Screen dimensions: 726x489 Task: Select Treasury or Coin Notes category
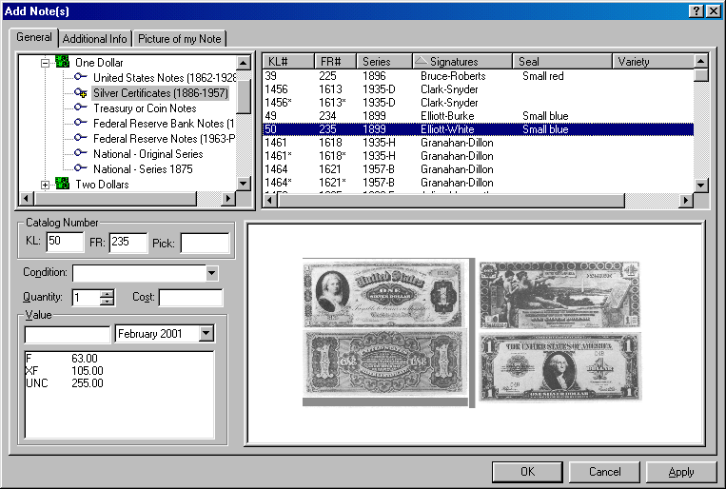click(x=145, y=108)
